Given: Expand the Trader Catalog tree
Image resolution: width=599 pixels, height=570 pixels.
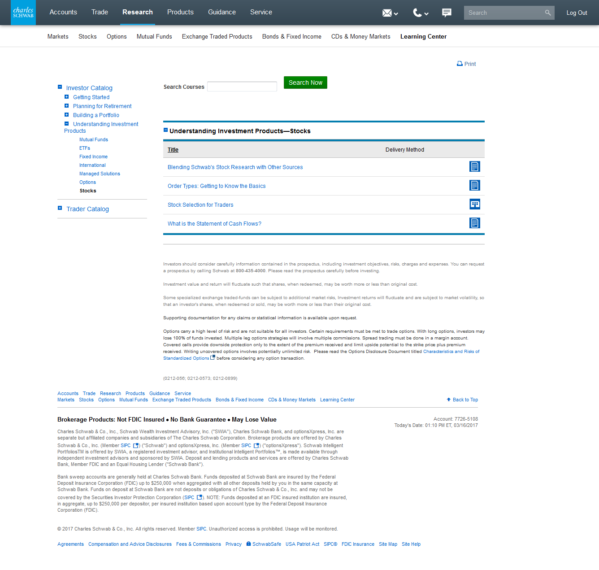Looking at the screenshot, I should pyautogui.click(x=60, y=208).
